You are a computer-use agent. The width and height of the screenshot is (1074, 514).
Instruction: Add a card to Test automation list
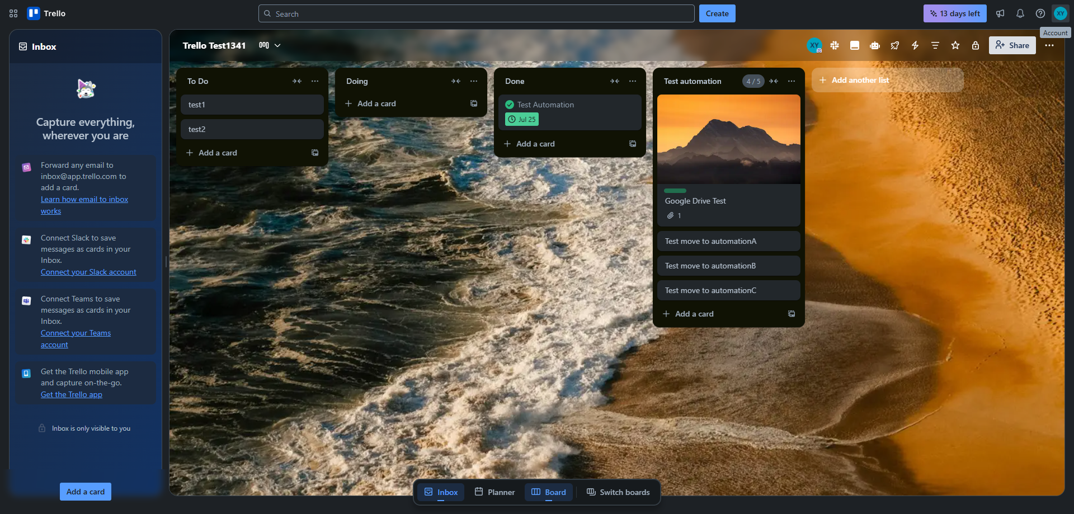[719, 314]
